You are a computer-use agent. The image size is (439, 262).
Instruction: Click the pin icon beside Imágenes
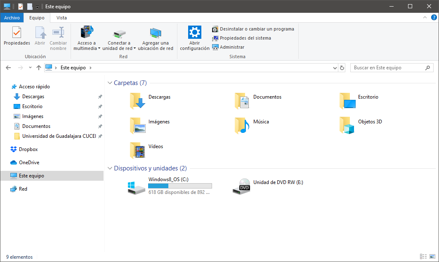100,116
